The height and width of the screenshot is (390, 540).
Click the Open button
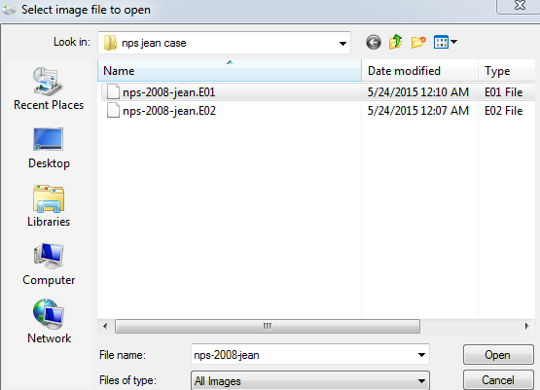pyautogui.click(x=498, y=355)
